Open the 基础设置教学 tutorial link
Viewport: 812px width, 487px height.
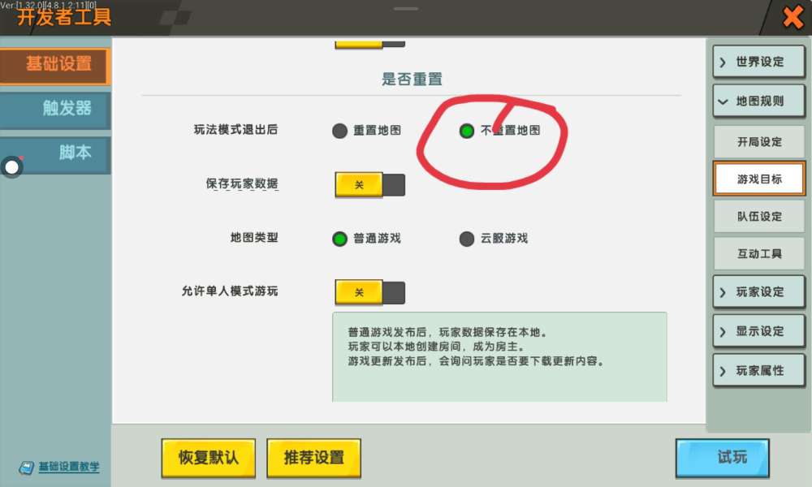pos(69,467)
